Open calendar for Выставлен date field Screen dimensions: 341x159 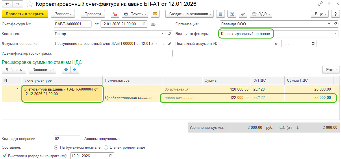pos(111,156)
